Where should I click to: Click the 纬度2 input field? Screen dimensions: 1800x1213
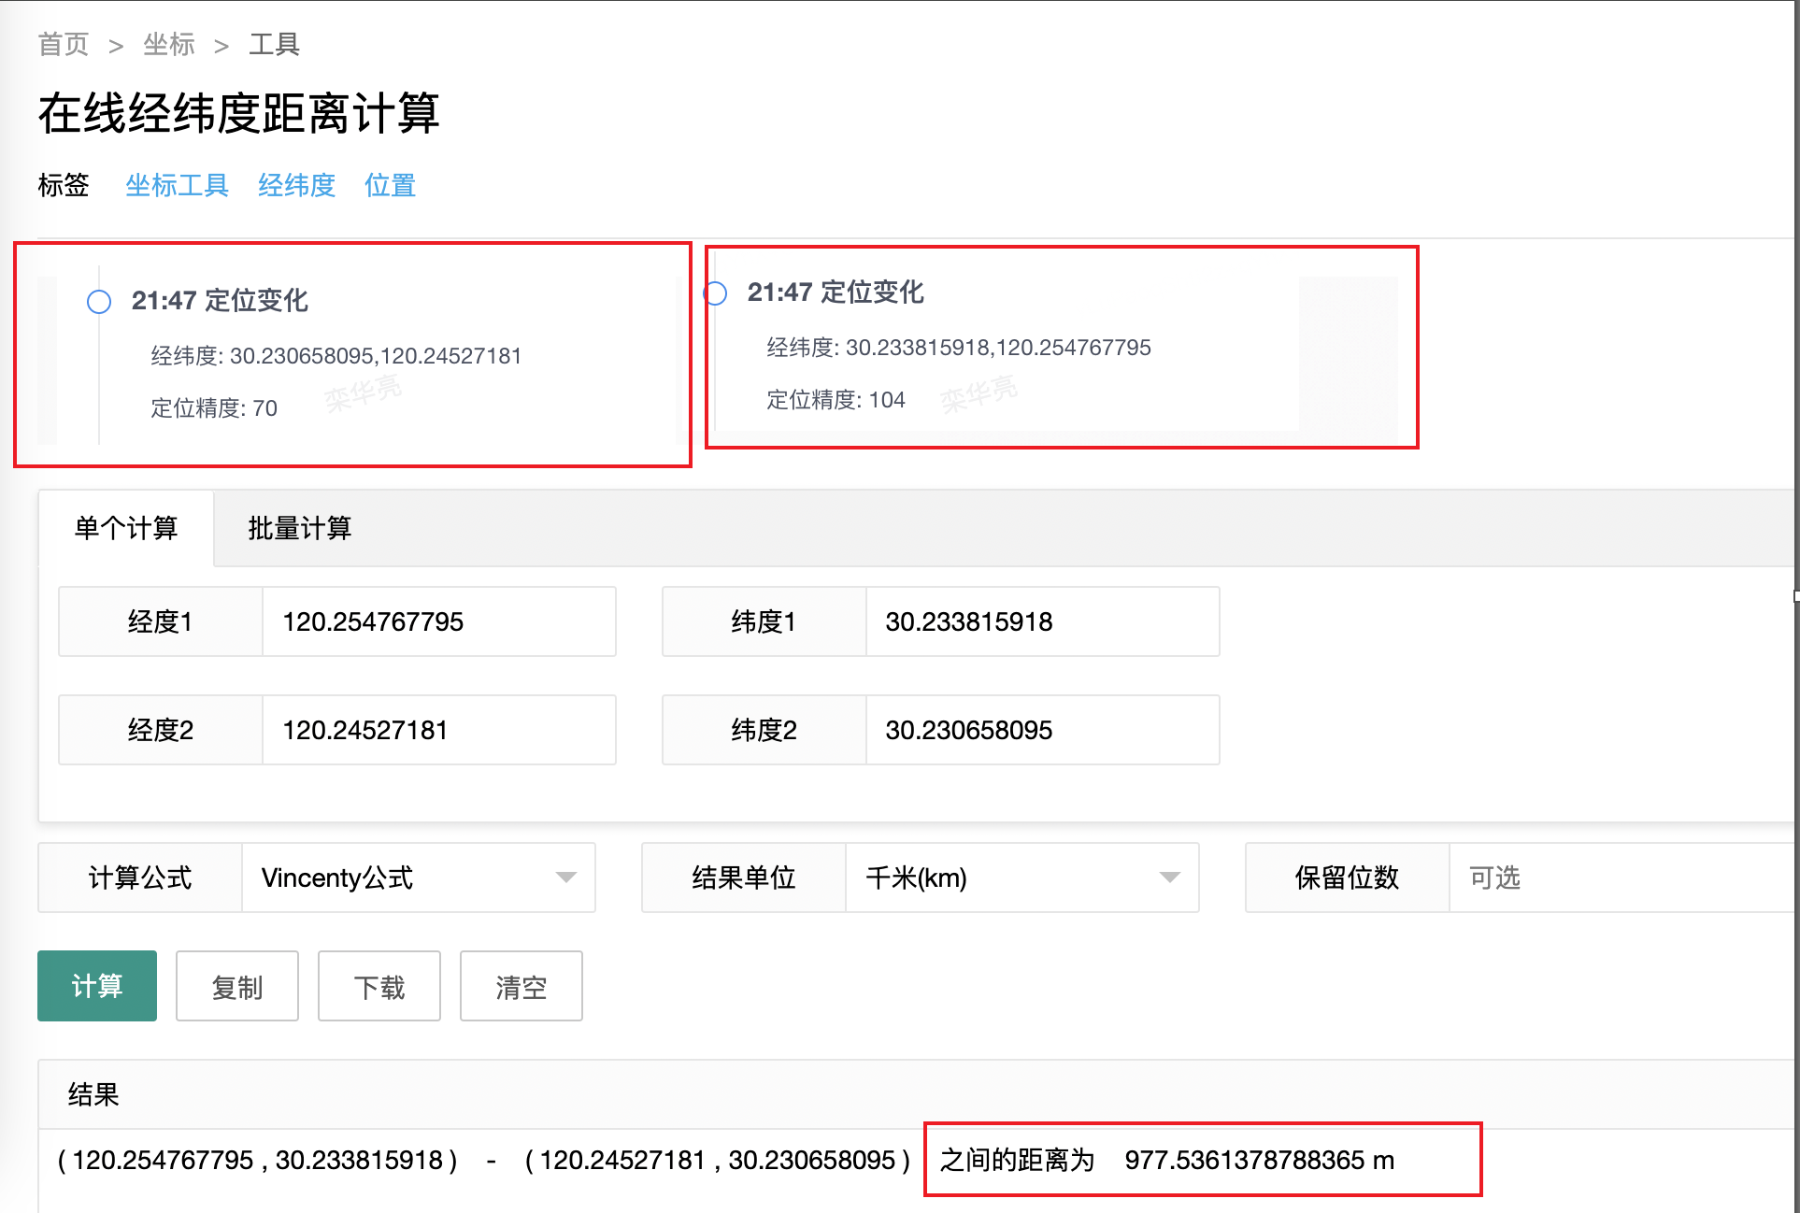[1041, 731]
